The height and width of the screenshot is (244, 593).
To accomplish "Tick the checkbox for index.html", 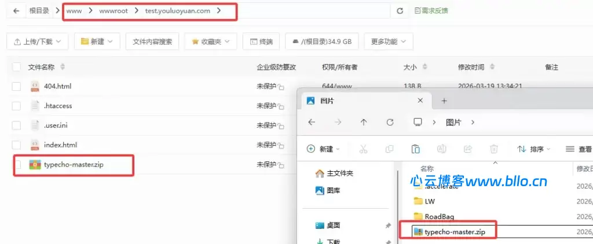I will coord(17,145).
